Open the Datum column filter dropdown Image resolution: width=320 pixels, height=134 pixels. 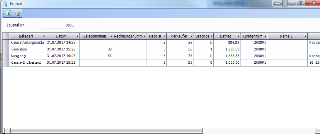[x=78, y=36]
